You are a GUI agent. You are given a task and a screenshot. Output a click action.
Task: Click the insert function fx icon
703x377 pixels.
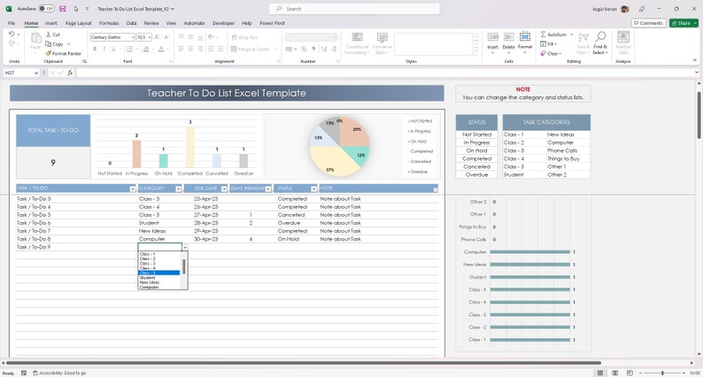(70, 73)
